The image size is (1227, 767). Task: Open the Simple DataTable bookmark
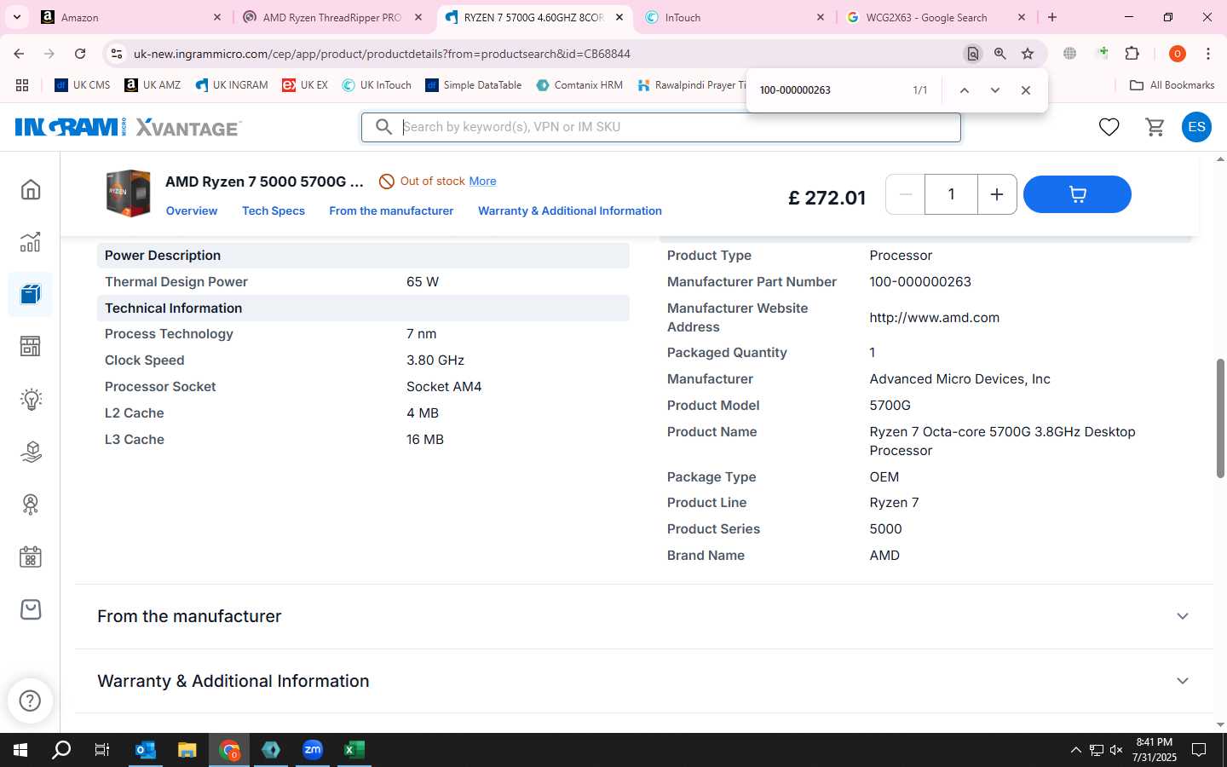474,85
